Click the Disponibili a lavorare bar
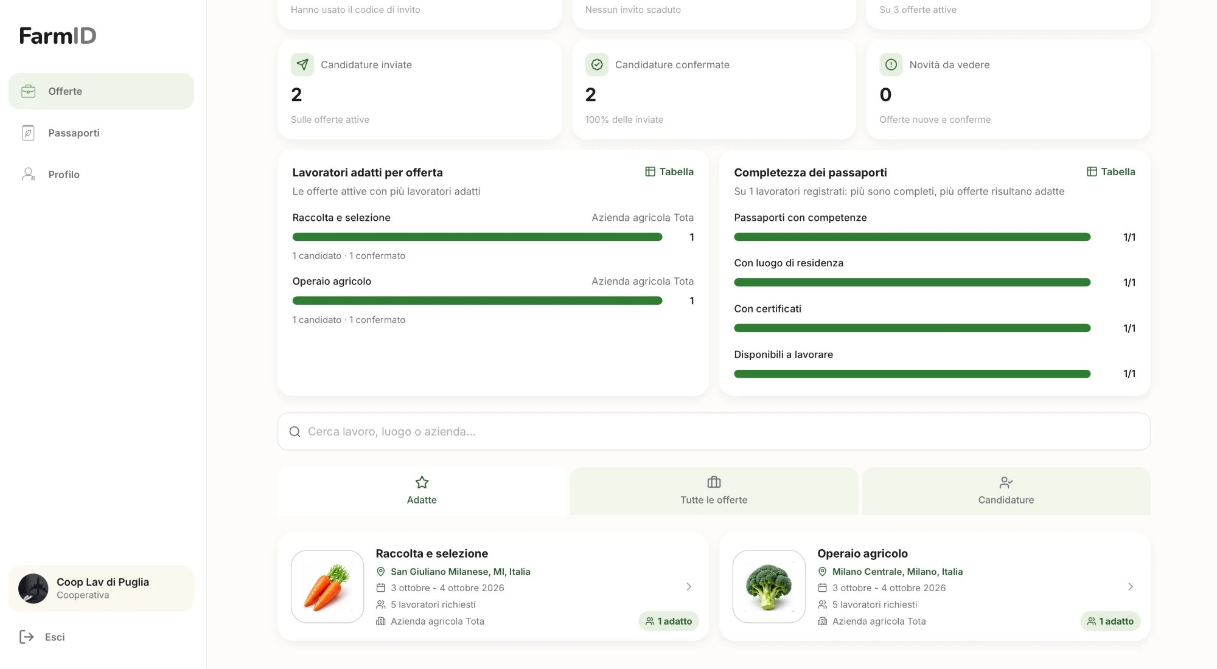 pyautogui.click(x=912, y=374)
